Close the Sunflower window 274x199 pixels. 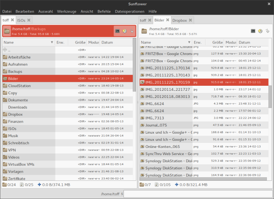pos(269,4)
